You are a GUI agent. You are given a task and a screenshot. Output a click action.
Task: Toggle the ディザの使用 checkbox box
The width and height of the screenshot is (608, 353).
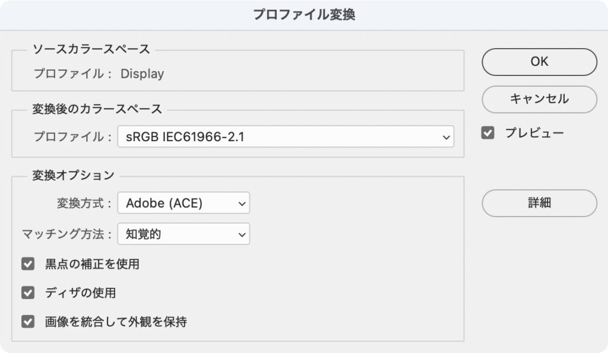tap(28, 293)
